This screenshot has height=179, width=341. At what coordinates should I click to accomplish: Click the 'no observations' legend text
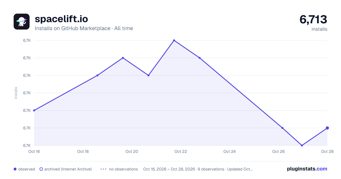(123, 169)
